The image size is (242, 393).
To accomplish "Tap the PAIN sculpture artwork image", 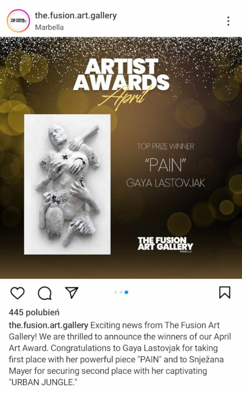I will [x=67, y=184].
